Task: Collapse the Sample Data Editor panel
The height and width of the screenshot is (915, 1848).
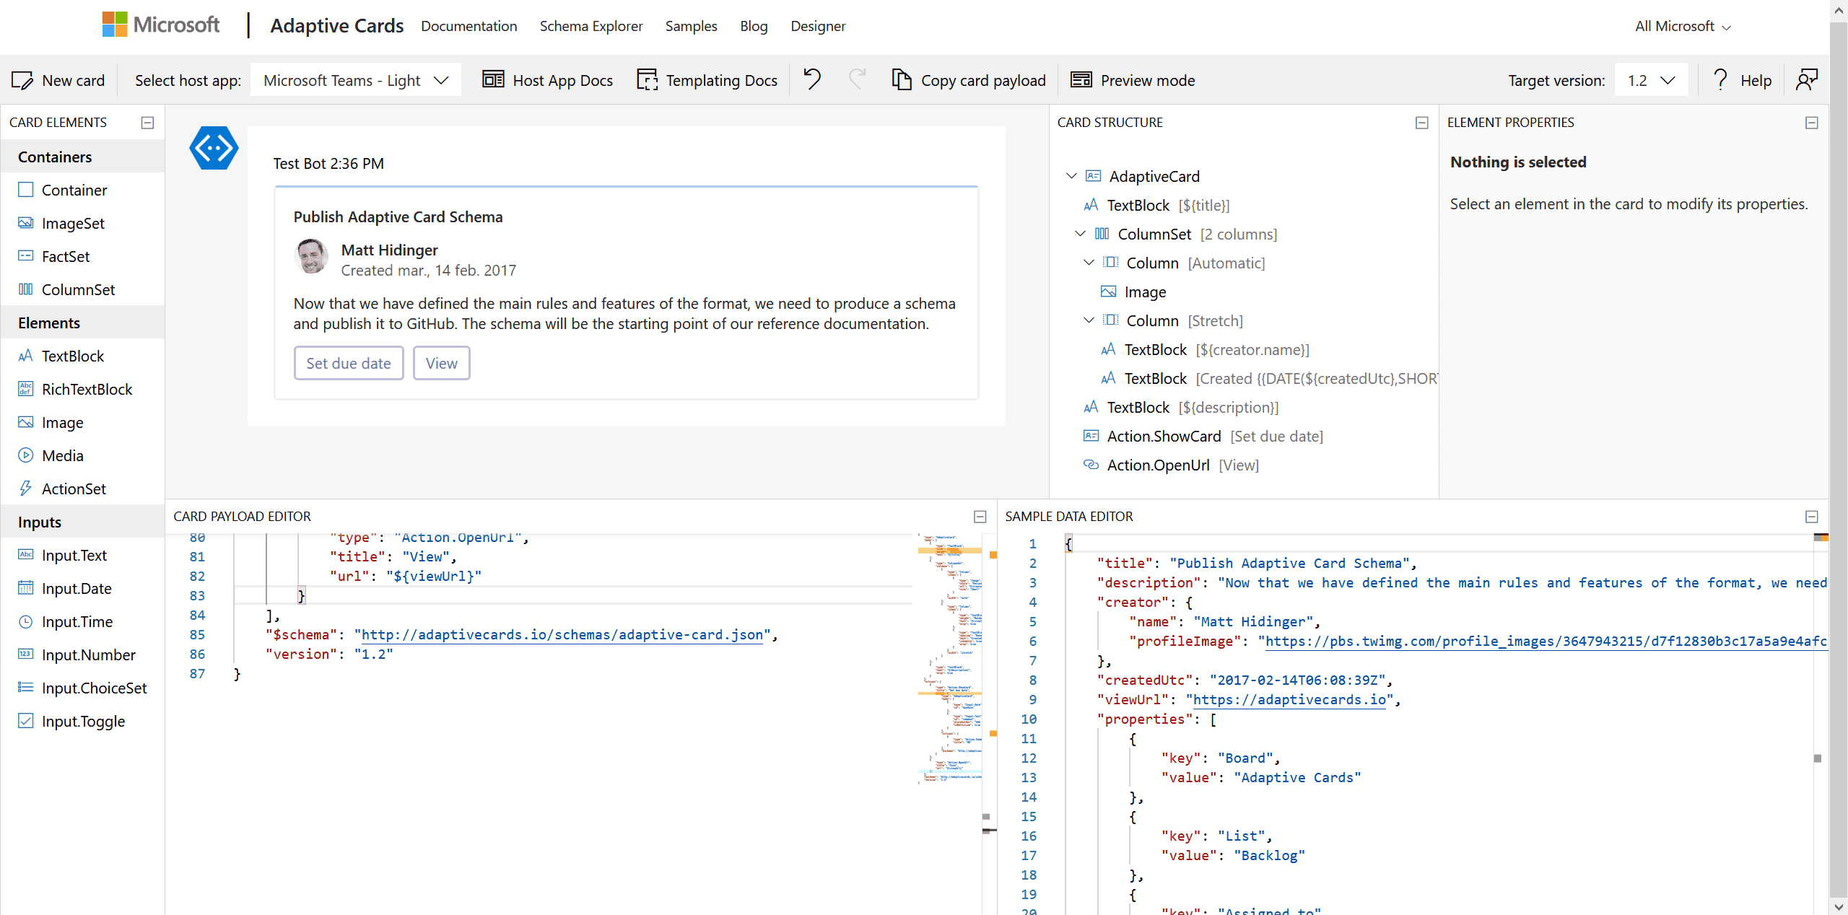Action: point(1812,517)
